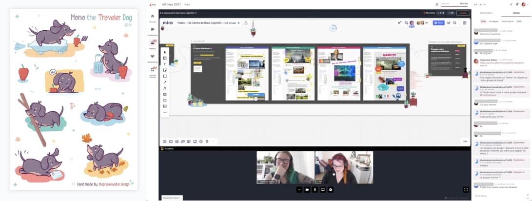This screenshot has width=532, height=201.
Task: Open Miro frames panel icon at bottom
Action: (x=164, y=141)
